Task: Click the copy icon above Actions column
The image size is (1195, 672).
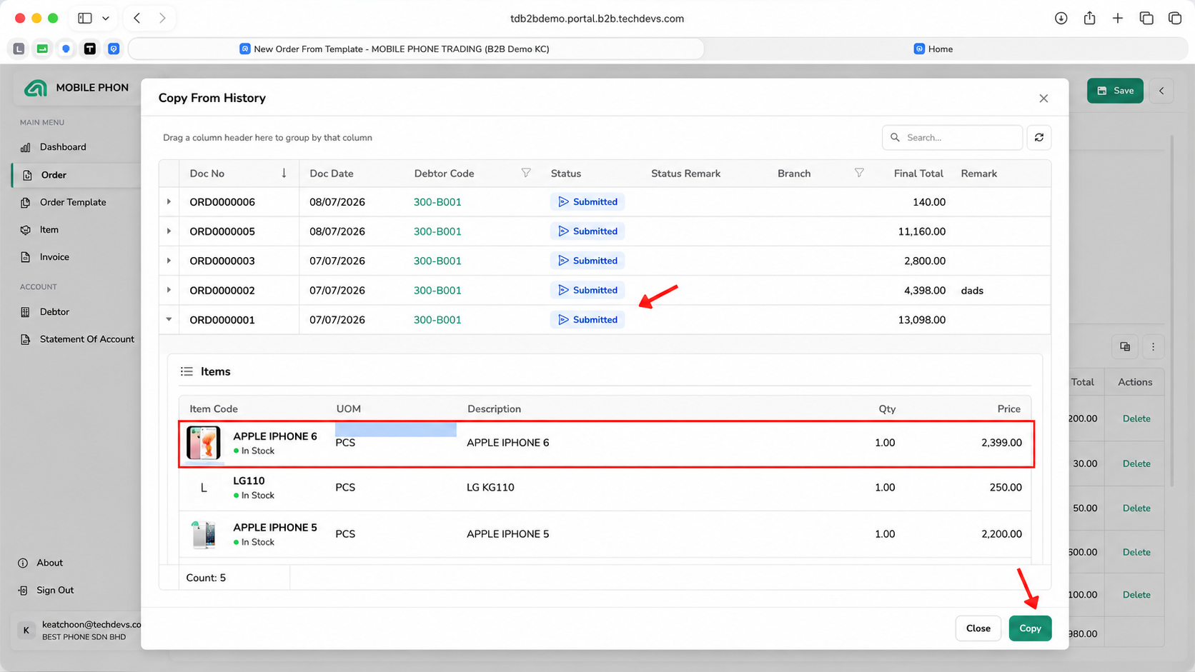Action: [x=1125, y=346]
